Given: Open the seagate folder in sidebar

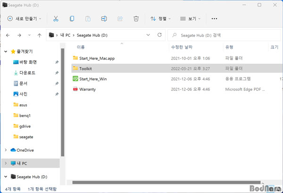Looking at the screenshot, I should 26,137.
